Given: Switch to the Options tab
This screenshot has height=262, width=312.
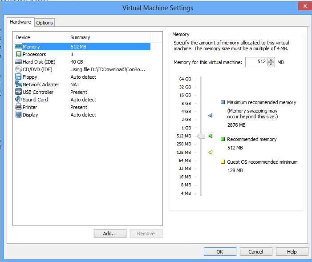Looking at the screenshot, I should [x=45, y=23].
